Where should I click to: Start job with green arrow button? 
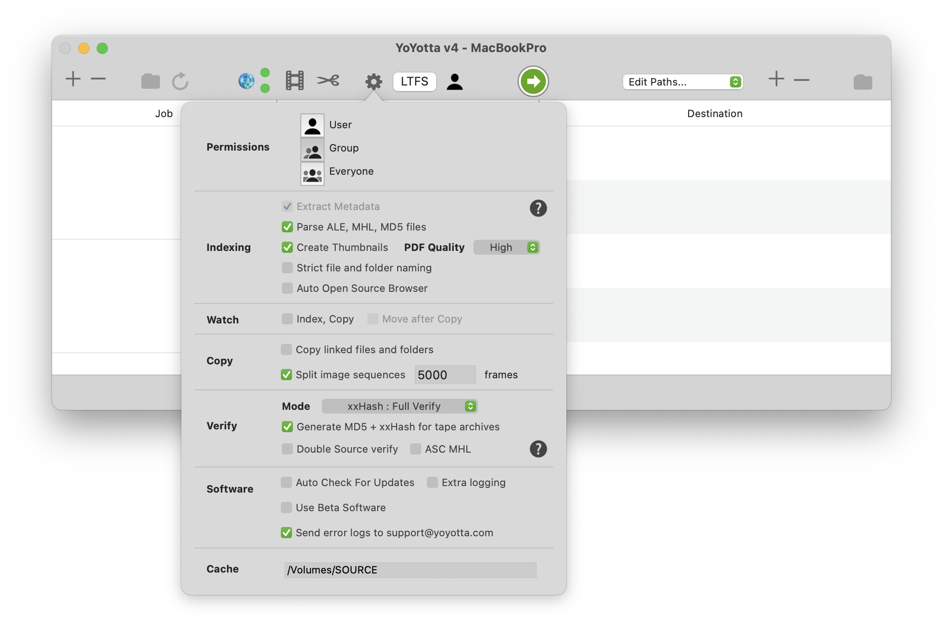pos(533,81)
